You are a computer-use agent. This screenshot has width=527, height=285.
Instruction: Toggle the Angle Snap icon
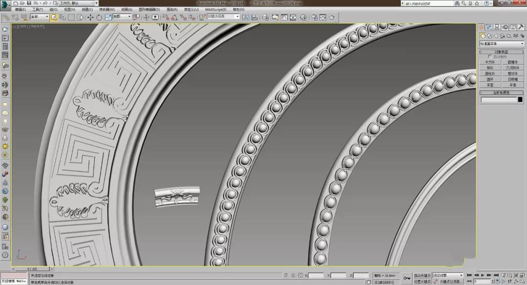pos(174,17)
